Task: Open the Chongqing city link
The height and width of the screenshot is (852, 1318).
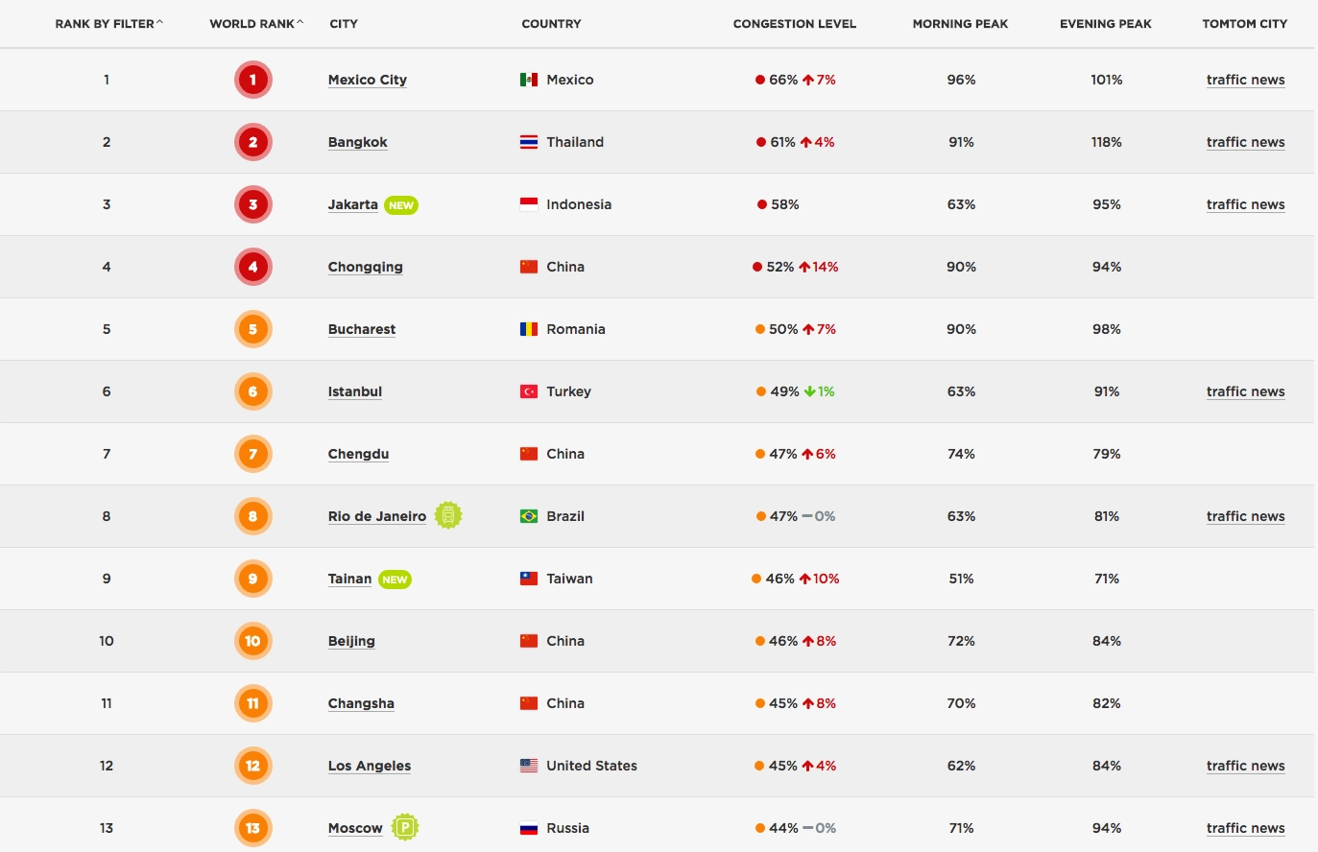Action: pyautogui.click(x=366, y=267)
